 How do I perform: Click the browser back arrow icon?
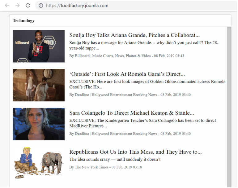(7, 6)
